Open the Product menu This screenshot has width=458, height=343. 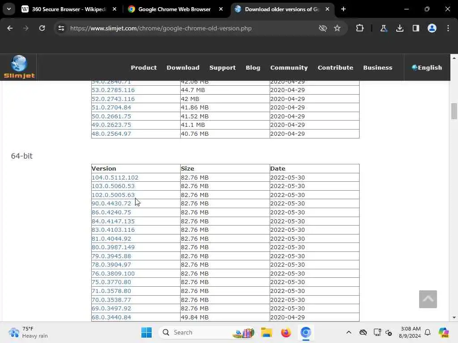144,68
